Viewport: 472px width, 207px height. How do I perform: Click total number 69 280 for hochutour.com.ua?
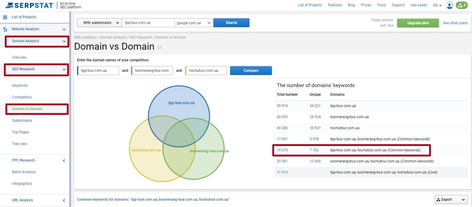tap(282, 128)
